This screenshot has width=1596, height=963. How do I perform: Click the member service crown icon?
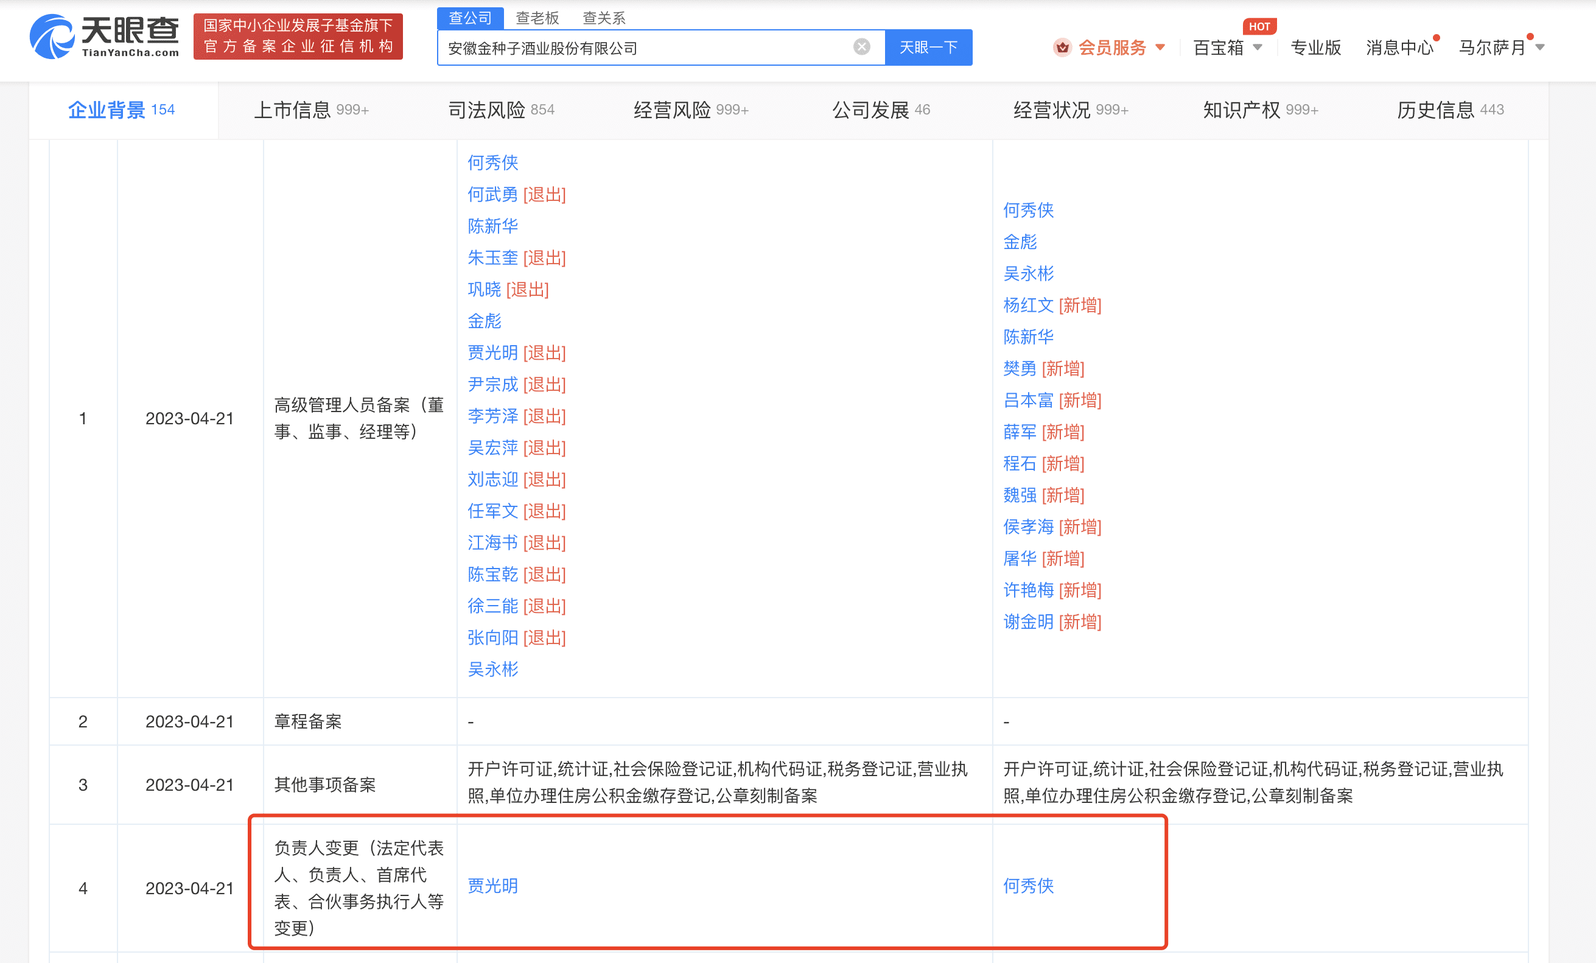(x=1062, y=47)
